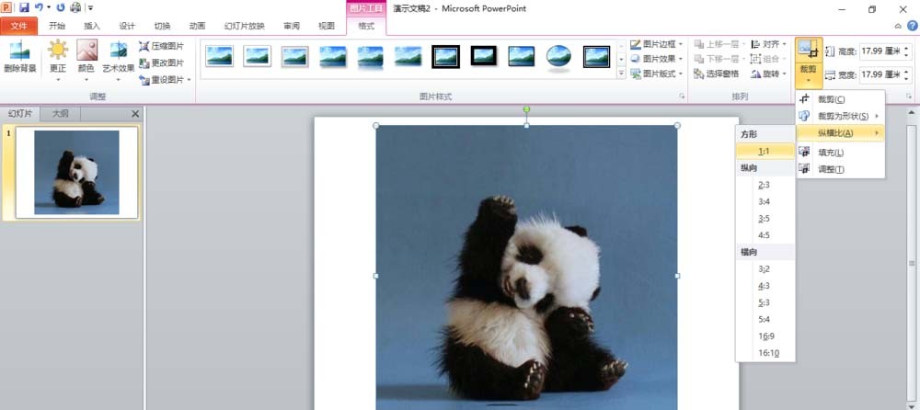The height and width of the screenshot is (410, 920).
Task: Select the 4:3 landscape aspect ratio
Action: (x=765, y=286)
